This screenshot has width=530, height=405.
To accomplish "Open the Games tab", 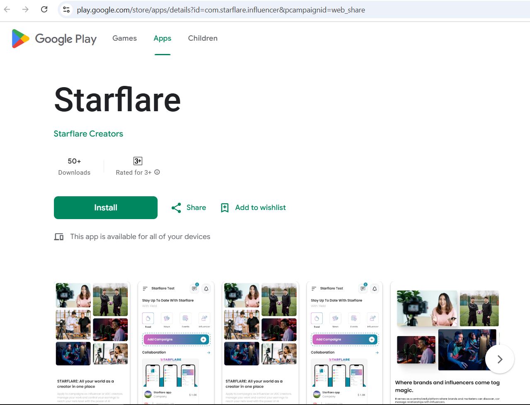I will click(124, 38).
